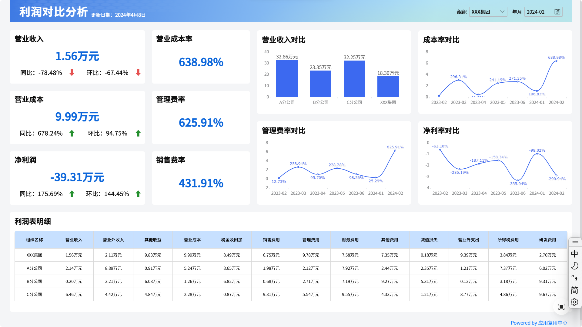The width and height of the screenshot is (582, 327).
Task: Click the 简 simplified Chinese icon
Action: pos(574,290)
